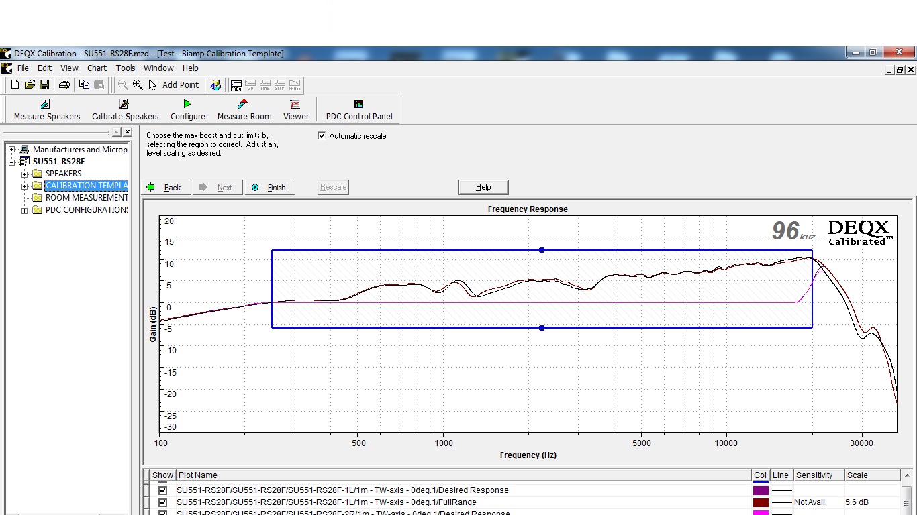
Task: Restore the inner document window
Action: coord(900,70)
